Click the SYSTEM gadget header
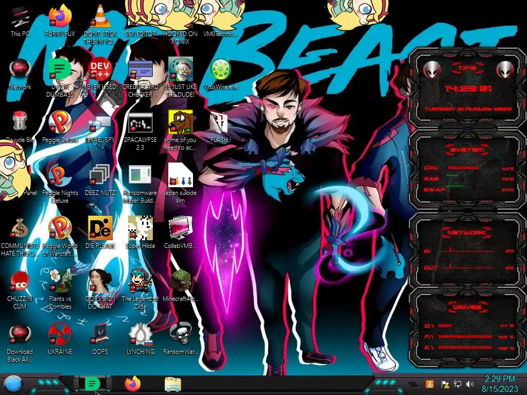Image resolution: width=527 pixels, height=395 pixels. tap(467, 150)
